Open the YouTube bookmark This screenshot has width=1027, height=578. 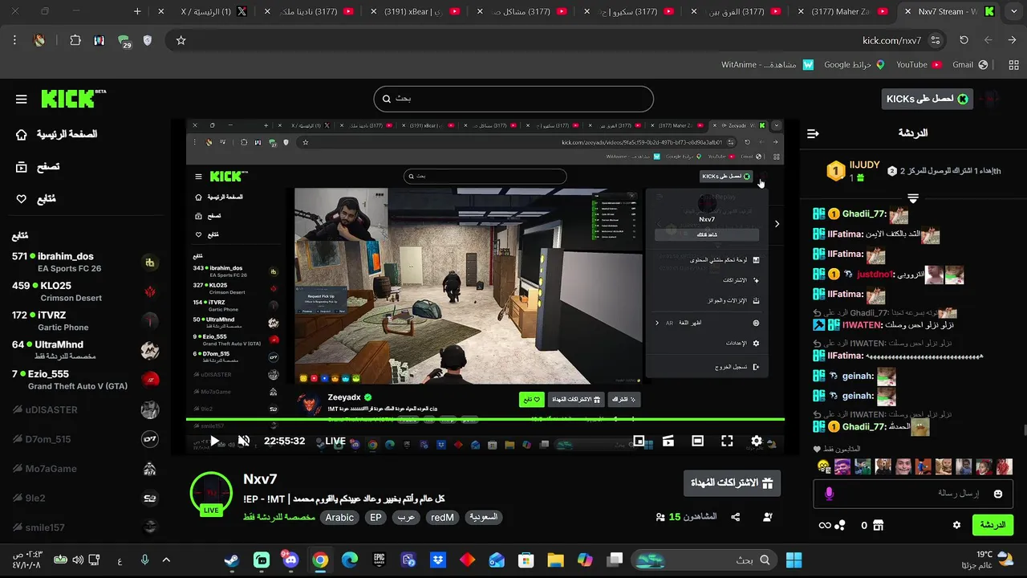coord(919,64)
